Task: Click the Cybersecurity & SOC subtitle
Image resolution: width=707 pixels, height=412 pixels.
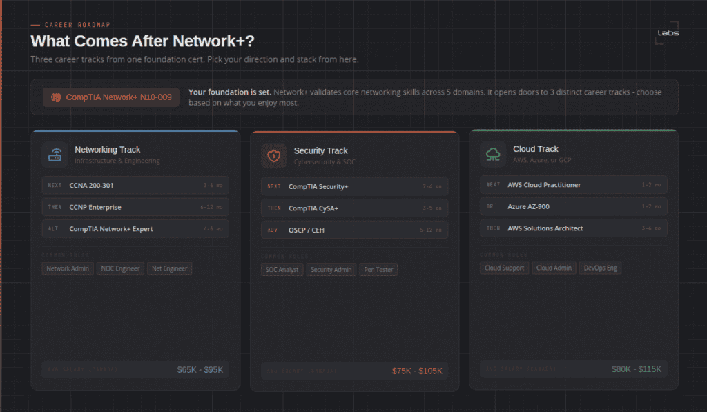Action: 325,161
